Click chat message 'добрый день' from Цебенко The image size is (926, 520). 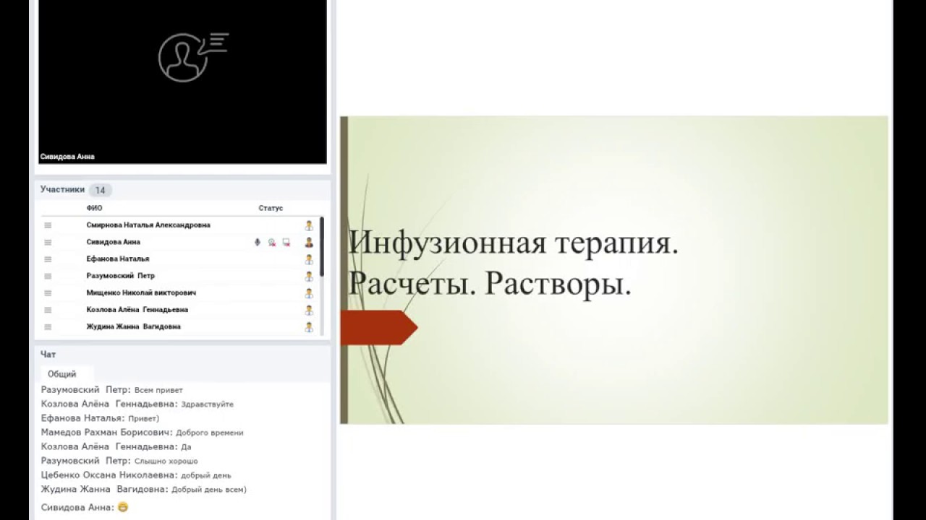[206, 475]
